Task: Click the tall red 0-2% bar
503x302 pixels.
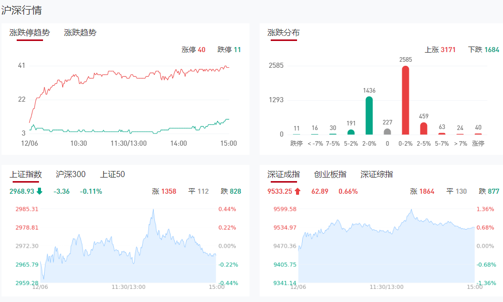Action: tap(405, 101)
